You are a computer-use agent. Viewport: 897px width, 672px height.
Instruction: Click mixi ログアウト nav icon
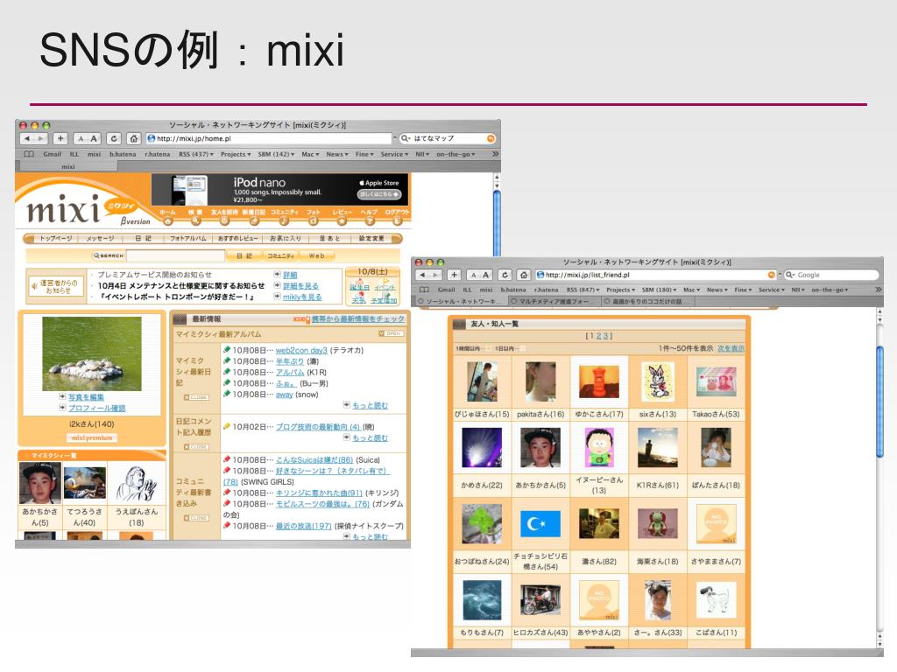(x=397, y=221)
